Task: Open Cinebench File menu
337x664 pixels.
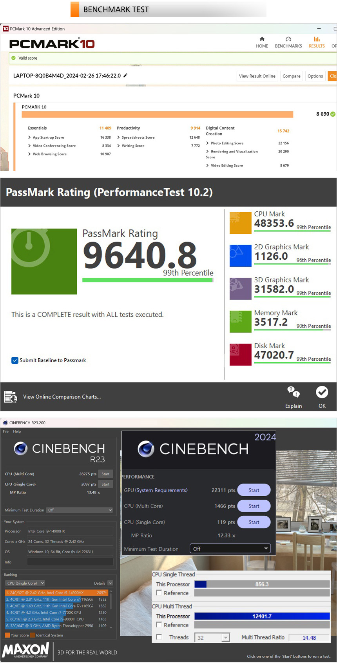Action: click(5, 431)
